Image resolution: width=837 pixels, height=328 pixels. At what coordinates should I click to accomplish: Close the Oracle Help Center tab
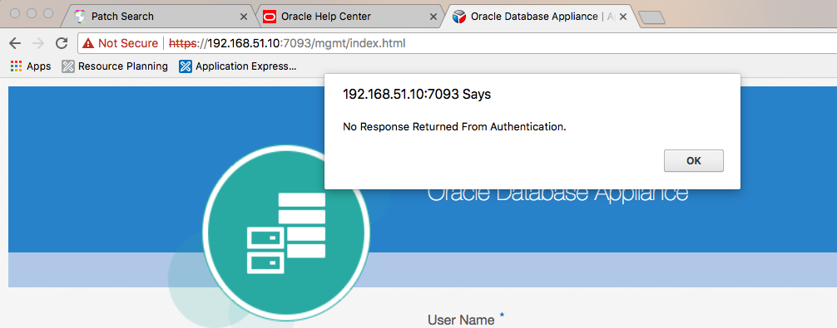tap(433, 17)
